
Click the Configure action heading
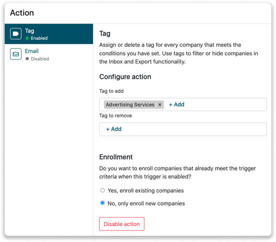(125, 77)
